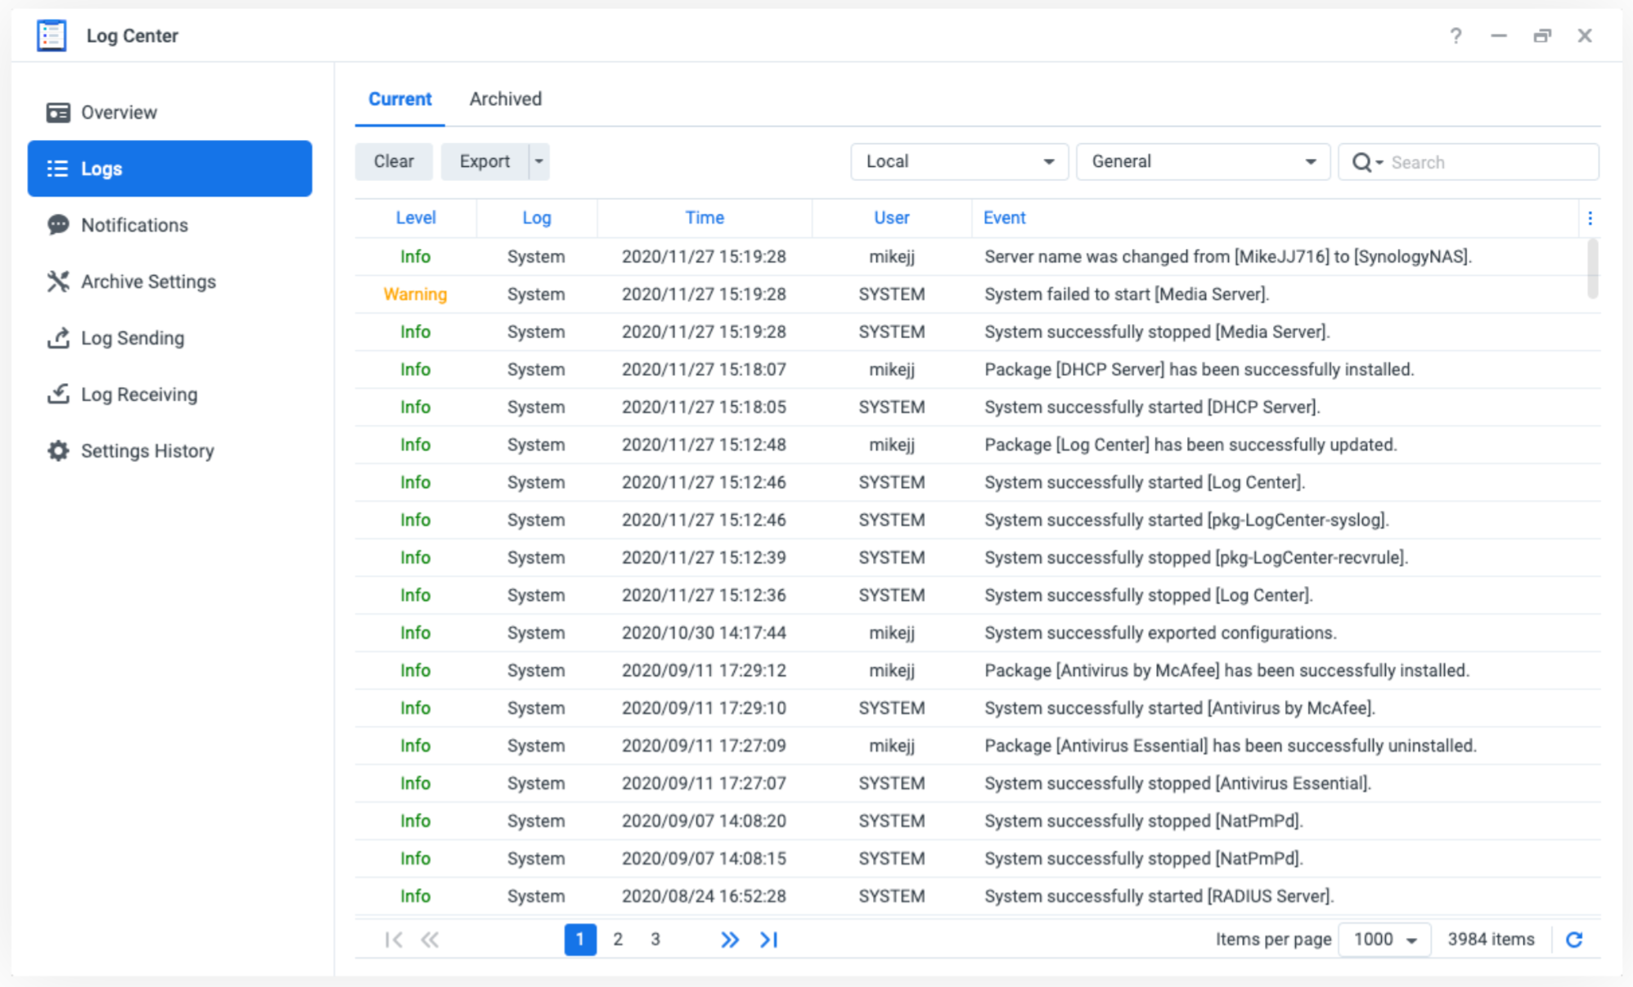This screenshot has width=1633, height=987.
Task: Switch to the Current tab
Action: tap(400, 99)
